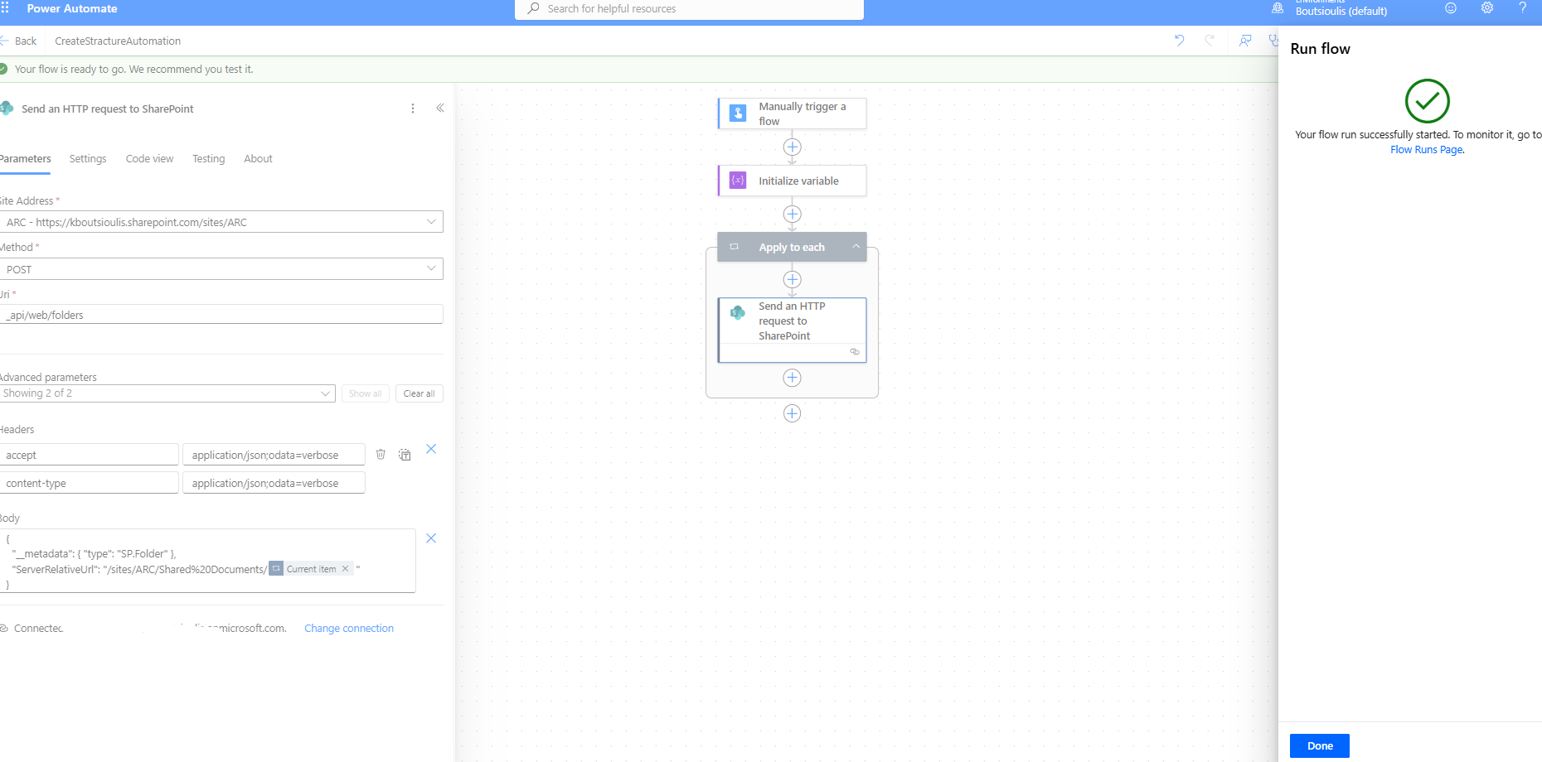Click the help question mark icon

click(1522, 8)
